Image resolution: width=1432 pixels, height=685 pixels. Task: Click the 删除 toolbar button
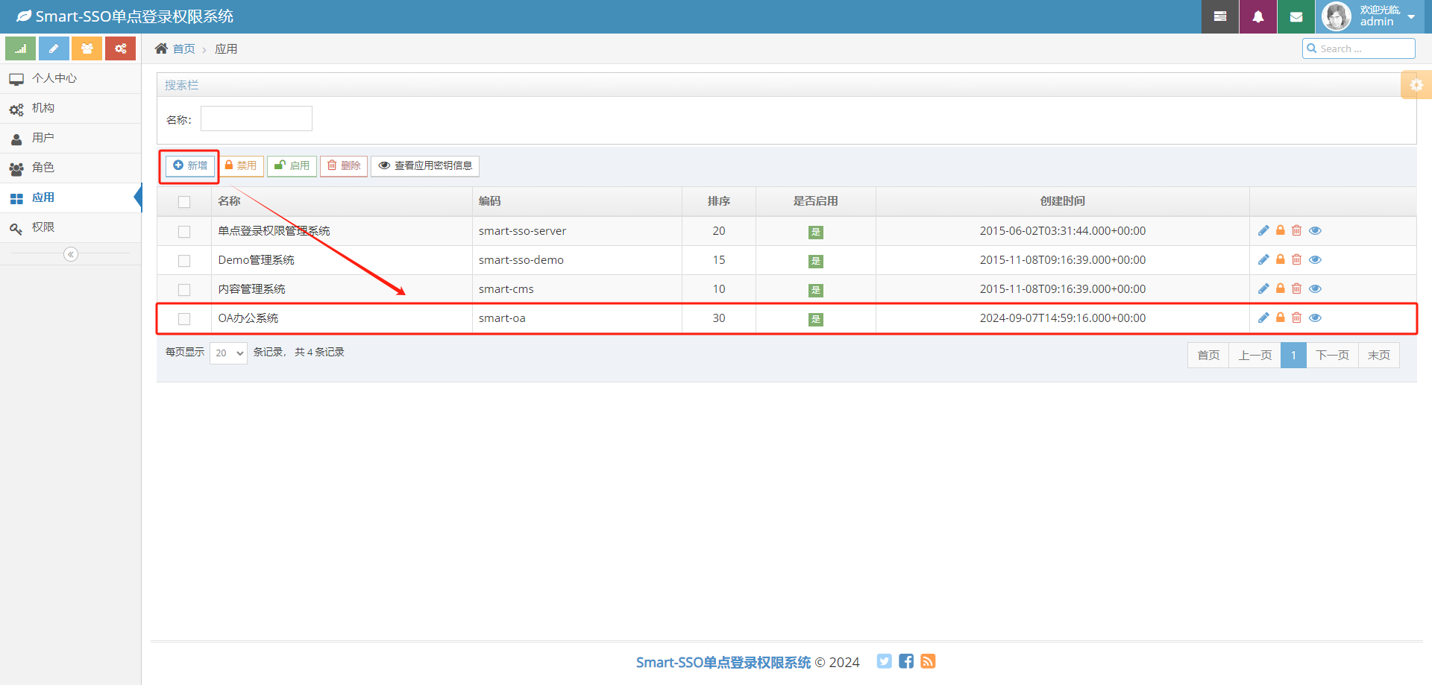pyautogui.click(x=344, y=165)
